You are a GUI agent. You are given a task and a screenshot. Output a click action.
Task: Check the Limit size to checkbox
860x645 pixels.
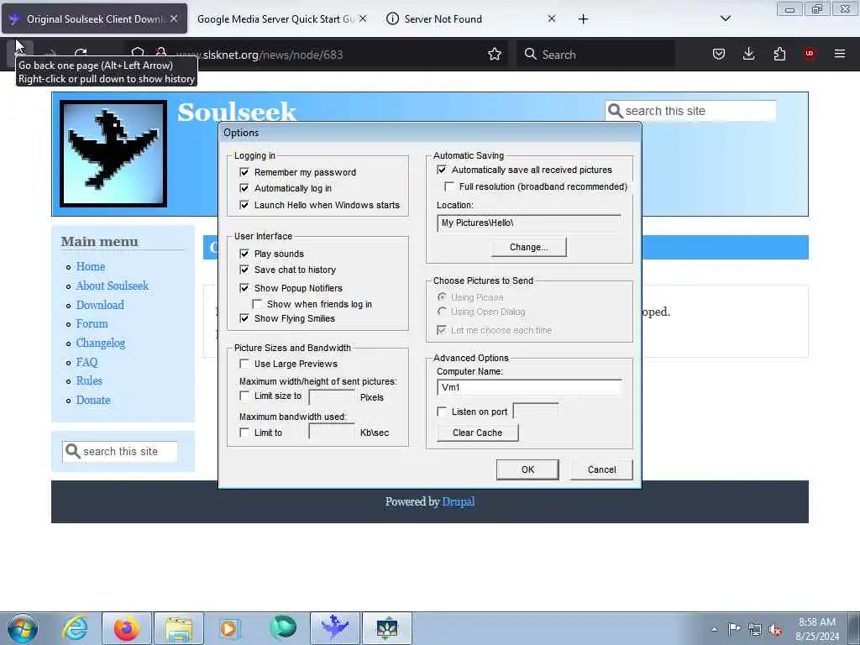tap(244, 396)
